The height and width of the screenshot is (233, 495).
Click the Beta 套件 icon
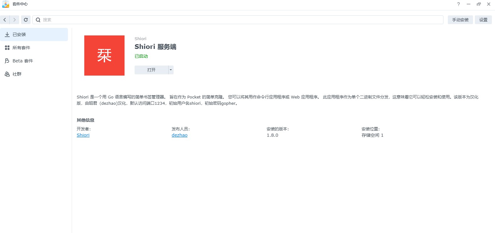(7, 61)
